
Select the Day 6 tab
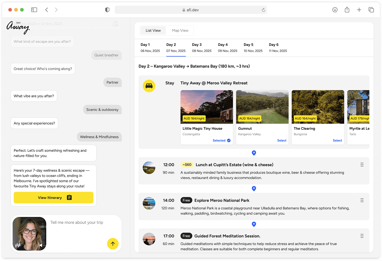(x=278, y=48)
